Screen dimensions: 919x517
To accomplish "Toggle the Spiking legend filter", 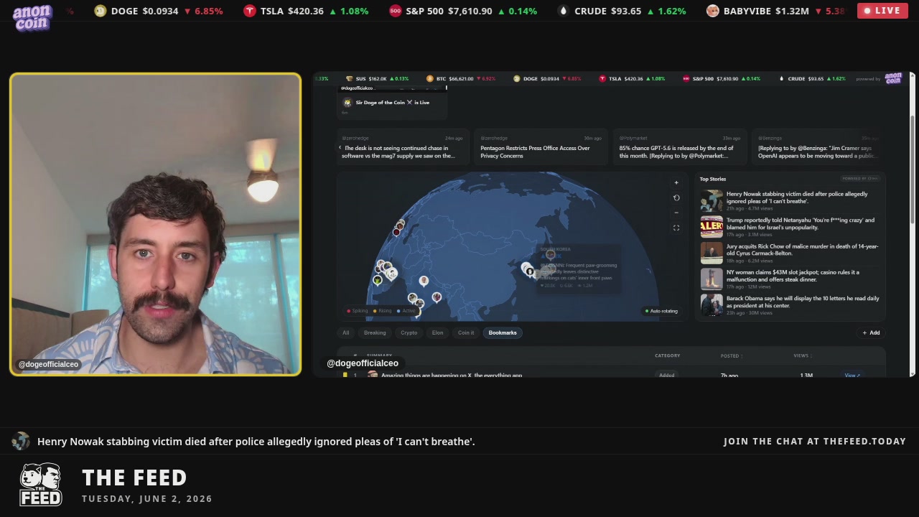I will tap(357, 311).
